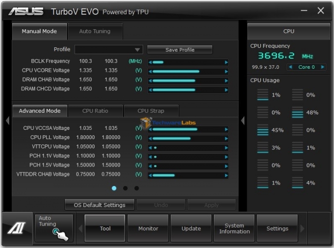This screenshot has width=334, height=248.
Task: Decrease DRAM CHCD Voltage with left arrow
Action: tap(150, 90)
